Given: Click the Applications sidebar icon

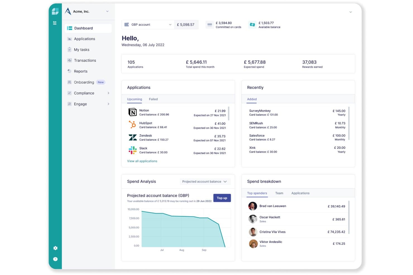Looking at the screenshot, I should click(69, 39).
